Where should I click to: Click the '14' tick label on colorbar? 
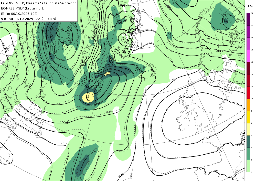[x=252, y=74]
